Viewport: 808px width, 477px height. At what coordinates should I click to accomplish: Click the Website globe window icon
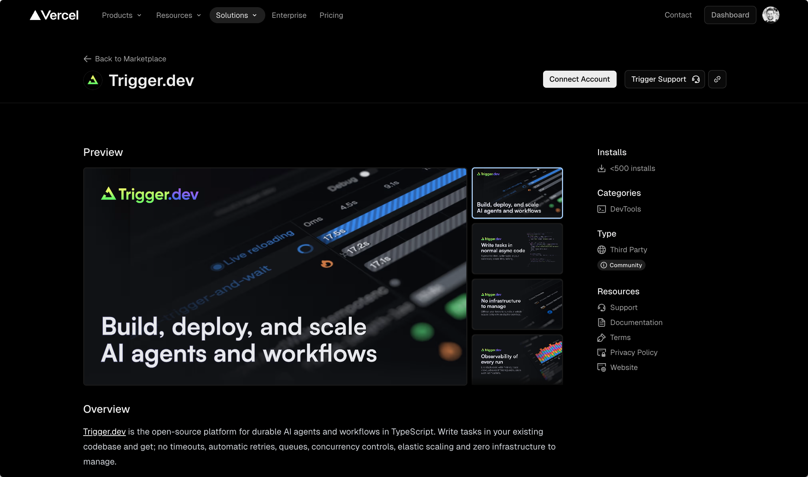(602, 367)
